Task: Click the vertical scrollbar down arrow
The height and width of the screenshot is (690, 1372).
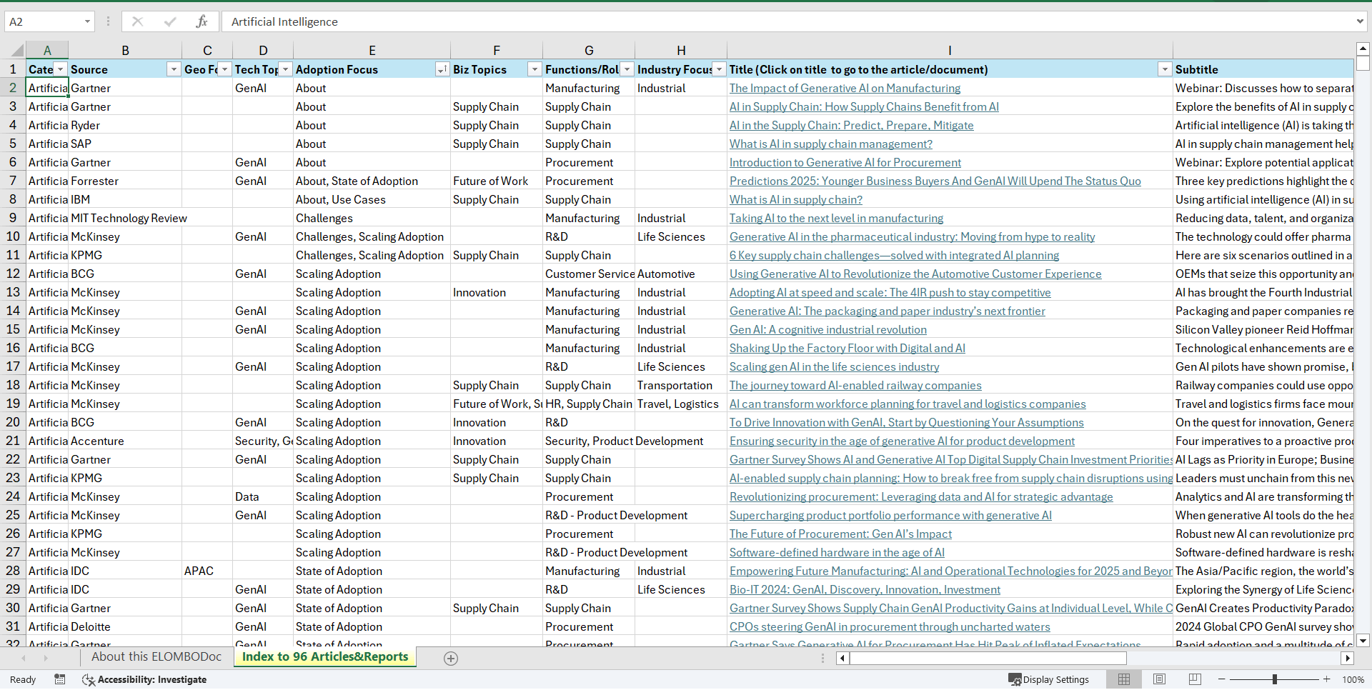Action: 1363,641
